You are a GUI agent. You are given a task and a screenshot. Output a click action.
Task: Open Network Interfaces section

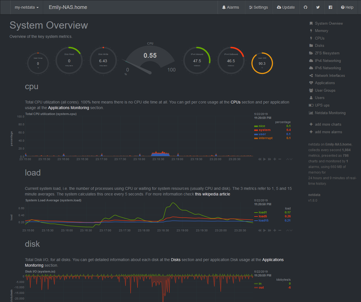tap(330, 75)
